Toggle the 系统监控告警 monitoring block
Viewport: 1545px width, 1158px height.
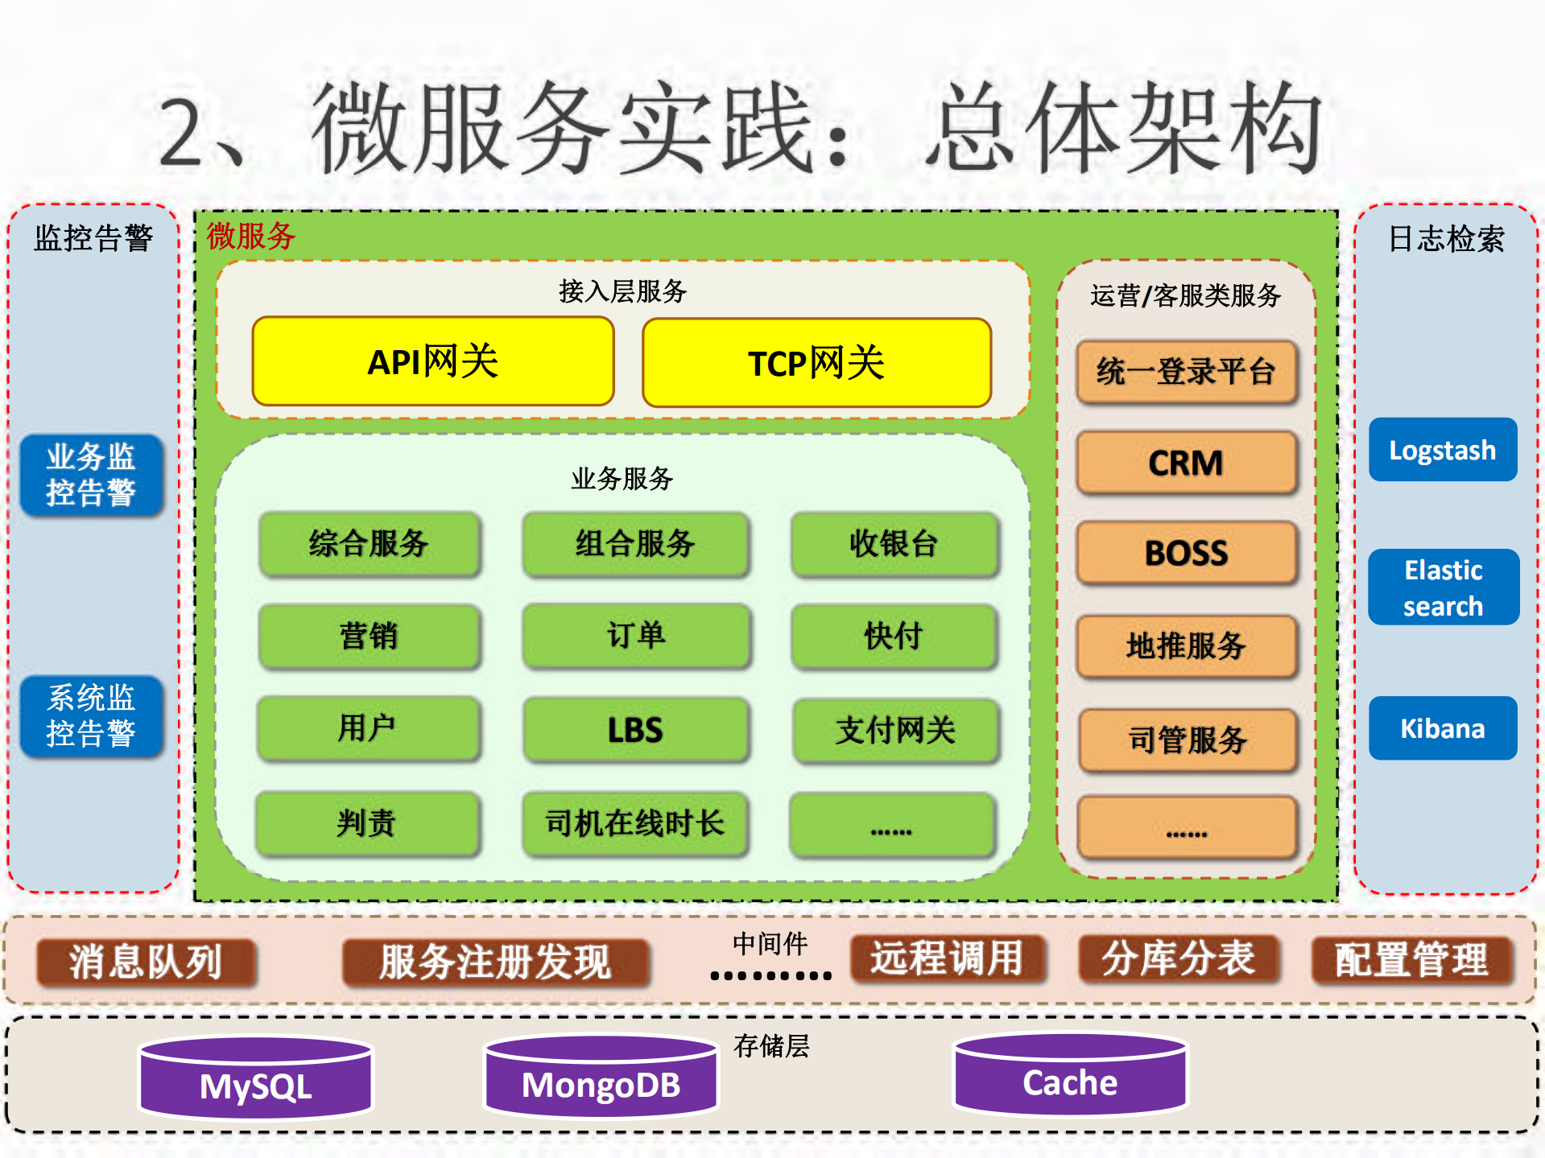click(93, 716)
